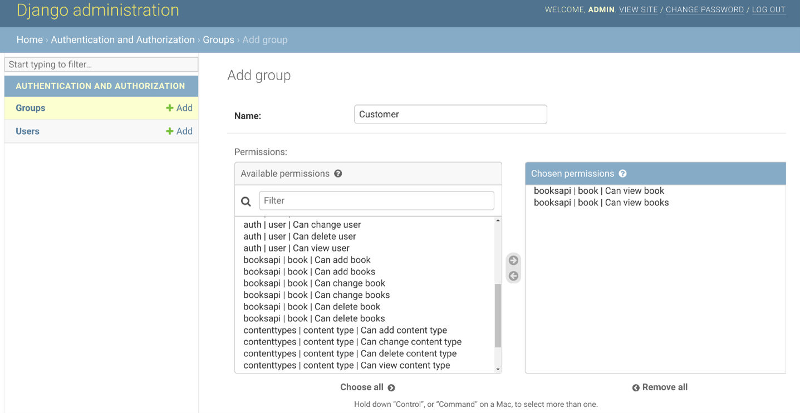800x413 pixels.
Task: Select 'Can add book' in available permissions
Action: coord(307,260)
